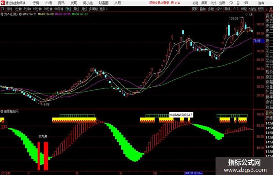Switch to 月线 monthly period

coord(84,9)
